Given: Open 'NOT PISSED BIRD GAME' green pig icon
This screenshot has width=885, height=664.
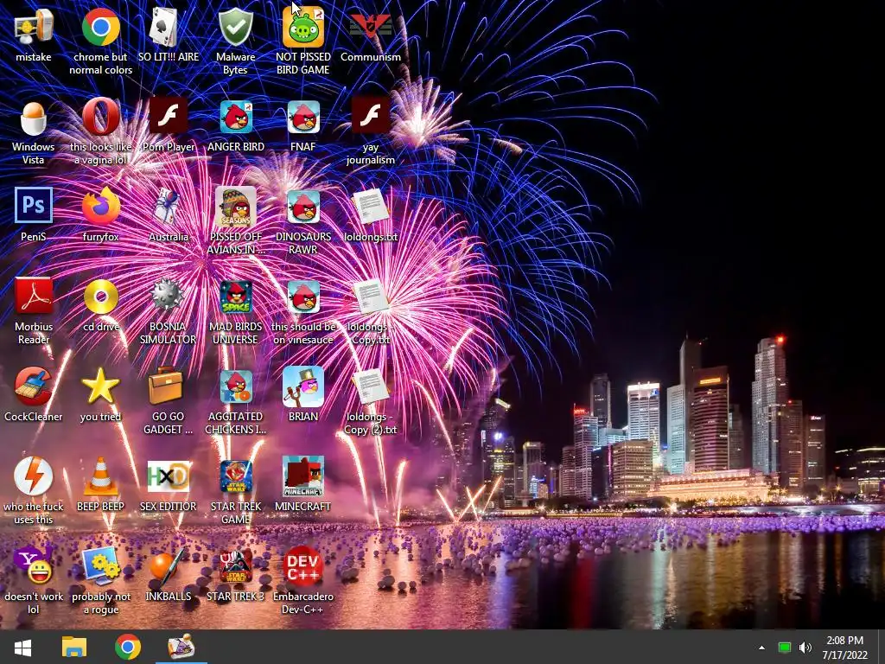Looking at the screenshot, I should 303,27.
